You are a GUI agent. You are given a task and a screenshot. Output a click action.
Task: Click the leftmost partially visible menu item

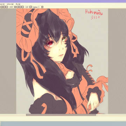point(2,4)
